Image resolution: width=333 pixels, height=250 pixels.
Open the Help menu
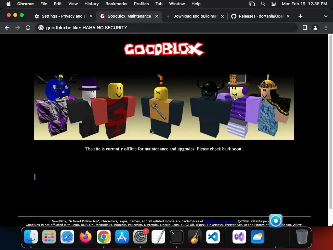(x=196, y=4)
